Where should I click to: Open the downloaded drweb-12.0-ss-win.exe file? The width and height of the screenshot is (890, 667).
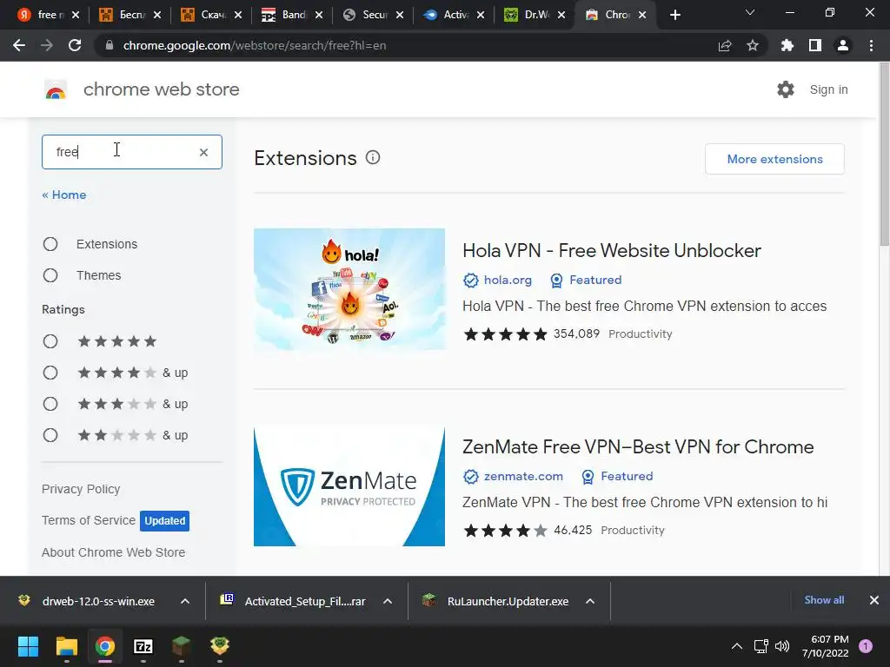(x=98, y=601)
